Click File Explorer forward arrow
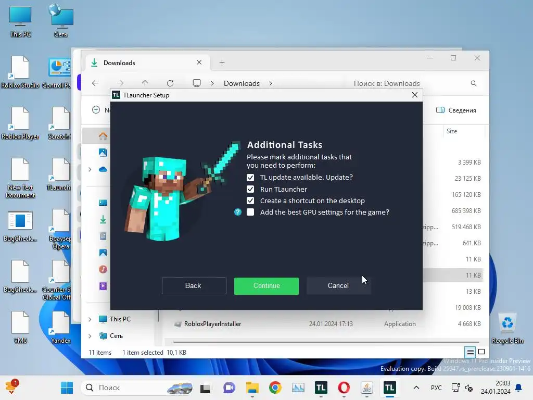 120,83
